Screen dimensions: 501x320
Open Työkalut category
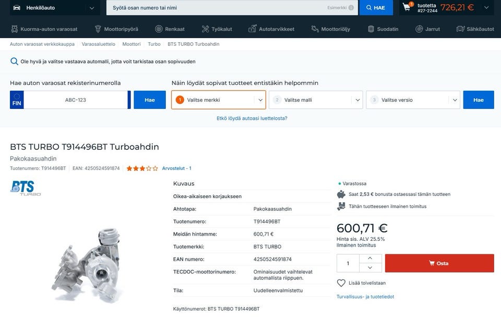coord(217,29)
